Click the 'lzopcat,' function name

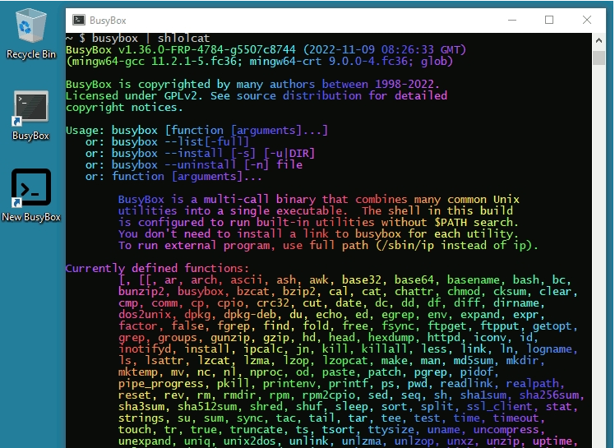(x=349, y=361)
